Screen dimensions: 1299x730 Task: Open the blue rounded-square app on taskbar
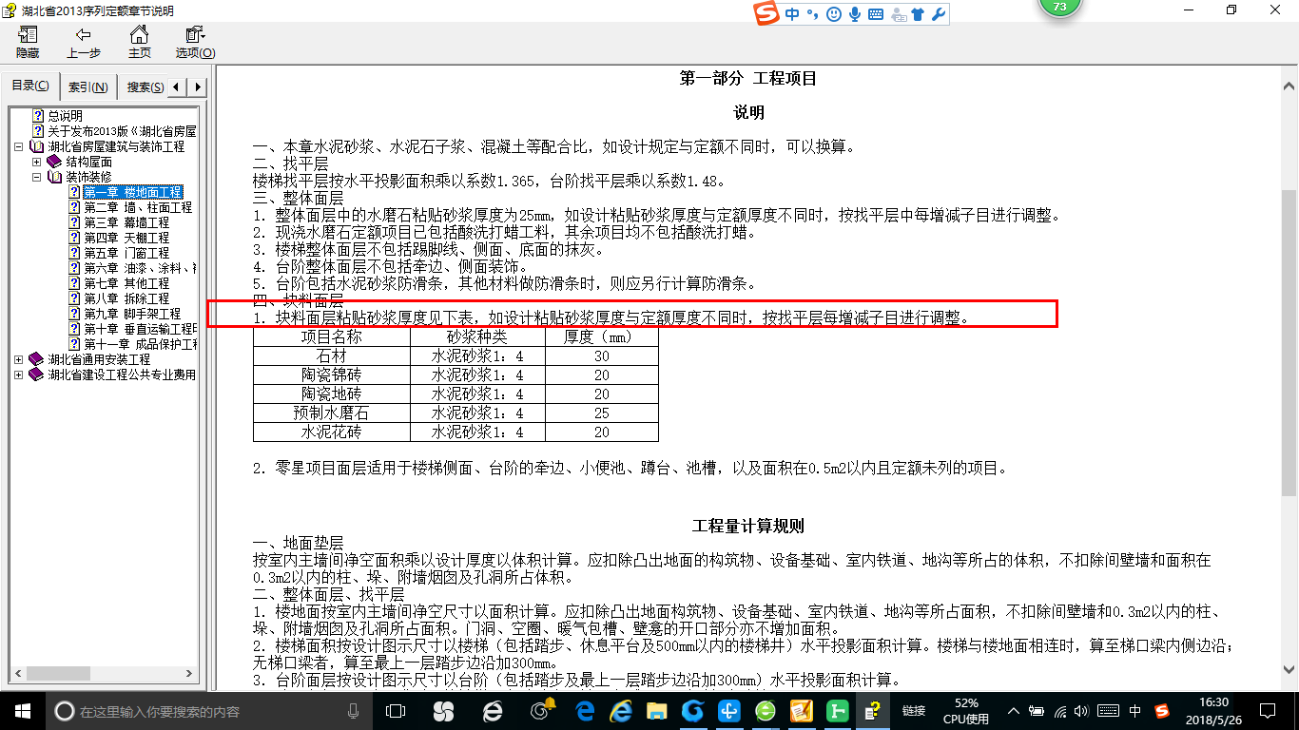point(729,710)
